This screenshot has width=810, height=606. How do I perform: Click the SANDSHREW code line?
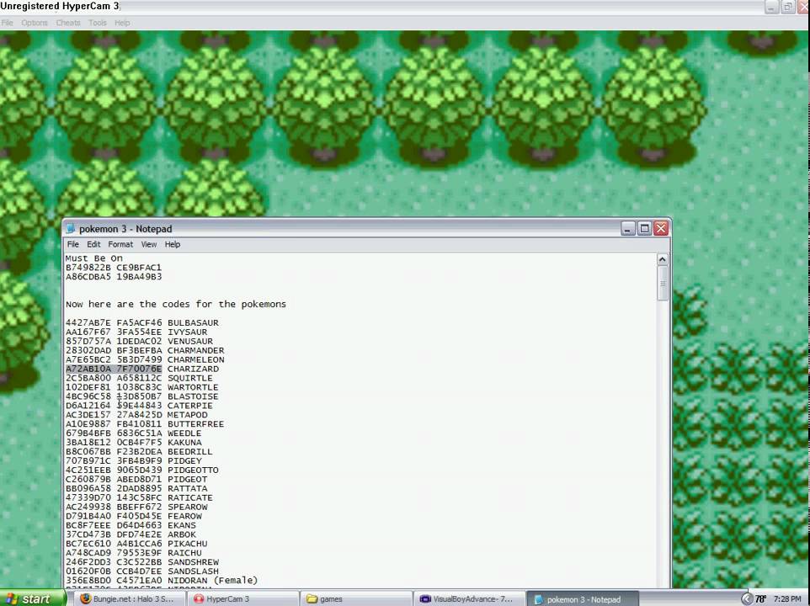point(142,562)
